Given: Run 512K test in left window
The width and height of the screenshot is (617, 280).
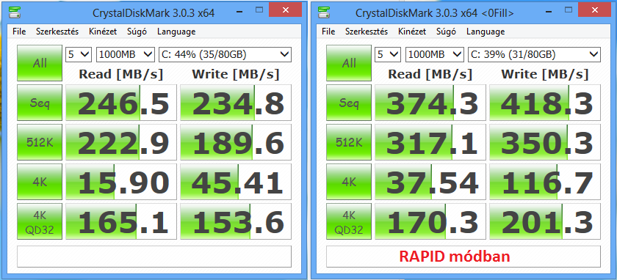Looking at the screenshot, I should pos(40,142).
